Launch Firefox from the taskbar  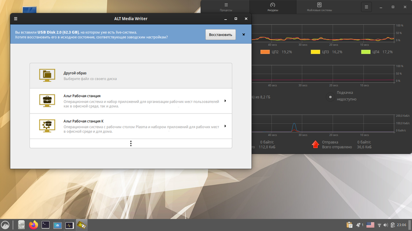pyautogui.click(x=33, y=225)
